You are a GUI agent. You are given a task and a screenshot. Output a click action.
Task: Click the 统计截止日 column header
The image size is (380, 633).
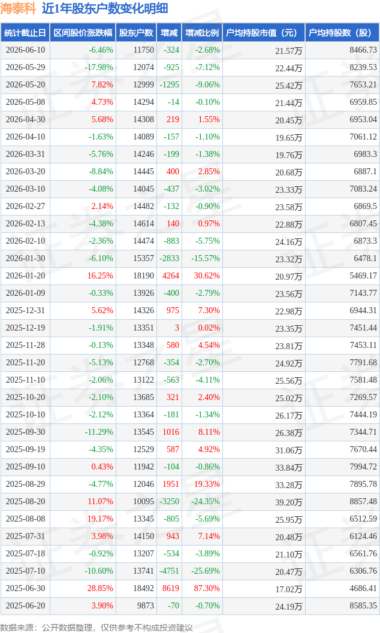click(25, 33)
